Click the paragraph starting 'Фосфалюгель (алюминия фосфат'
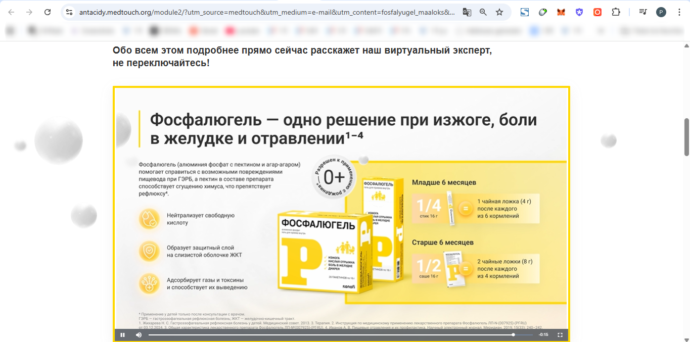Viewport: 690px width, 342px height. [220, 179]
